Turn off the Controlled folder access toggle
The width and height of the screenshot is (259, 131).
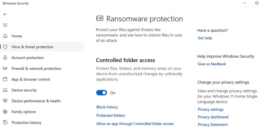tap(102, 93)
